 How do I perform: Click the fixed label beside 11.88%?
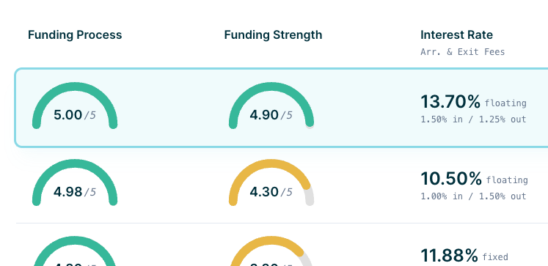point(495,257)
